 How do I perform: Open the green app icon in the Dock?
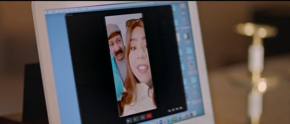168,120
